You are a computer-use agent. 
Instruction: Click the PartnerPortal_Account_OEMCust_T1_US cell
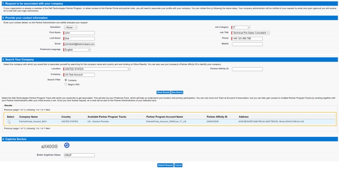(x=166, y=122)
